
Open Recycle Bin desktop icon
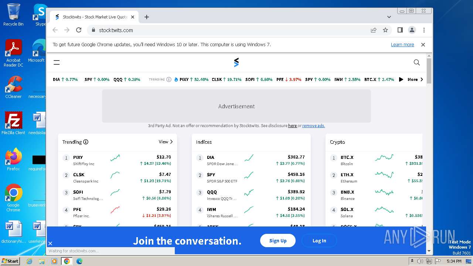coord(13,15)
